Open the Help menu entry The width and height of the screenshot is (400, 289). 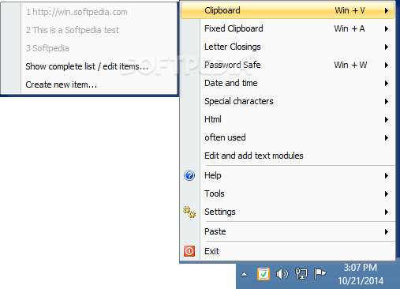(x=288, y=175)
